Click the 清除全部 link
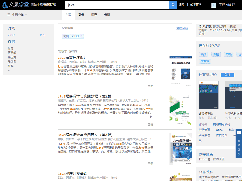Screen dimensions: 242x181 tap(182, 28)
